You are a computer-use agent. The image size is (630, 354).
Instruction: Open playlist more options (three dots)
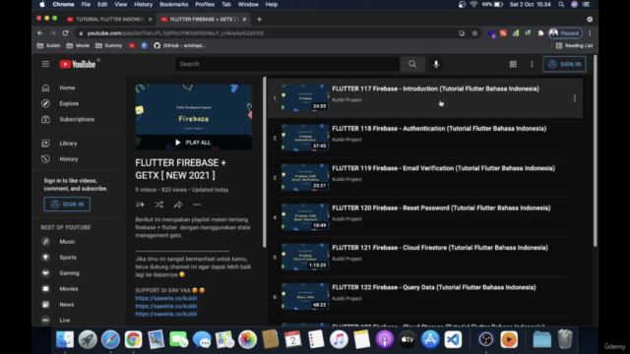pyautogui.click(x=197, y=205)
